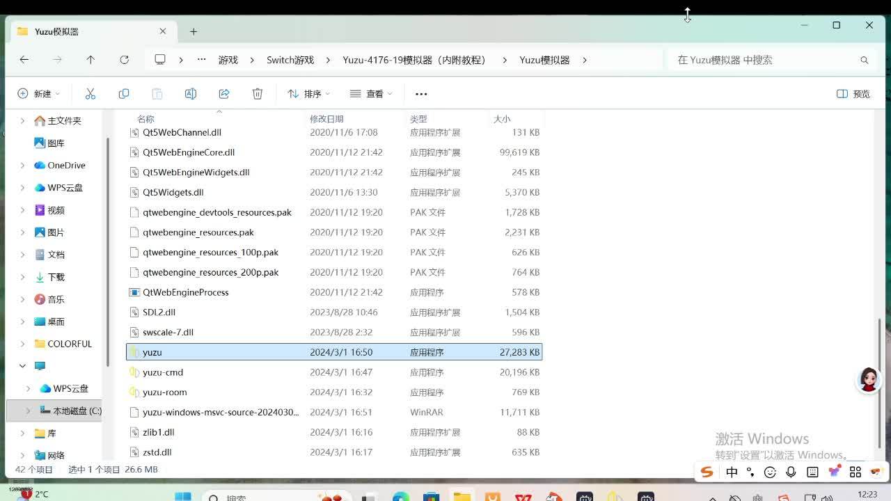Go up one folder level
891x501 pixels.
coord(90,60)
